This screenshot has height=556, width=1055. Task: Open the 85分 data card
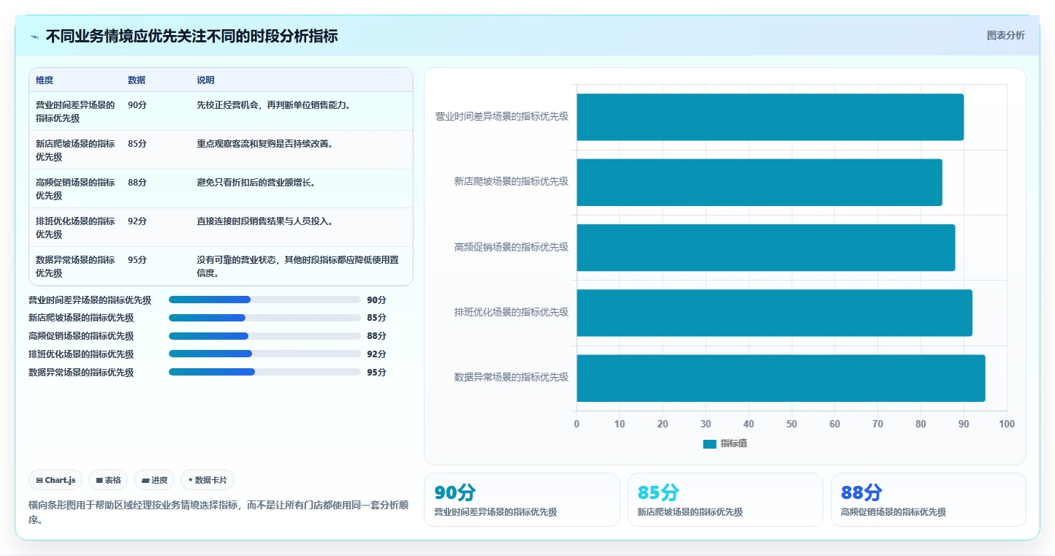[x=725, y=500]
